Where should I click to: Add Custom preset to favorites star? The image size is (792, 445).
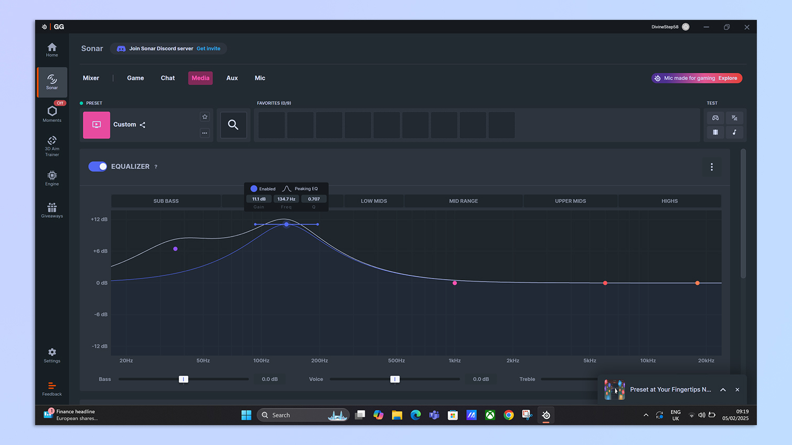point(205,117)
